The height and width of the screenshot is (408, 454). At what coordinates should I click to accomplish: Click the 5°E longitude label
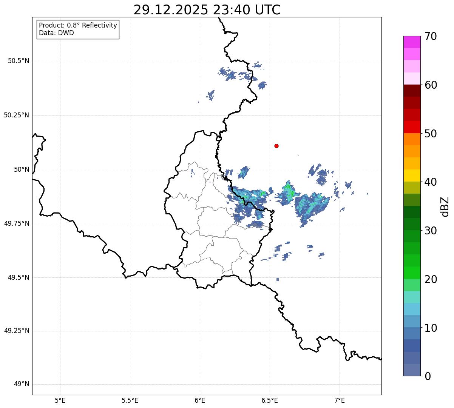60,400
